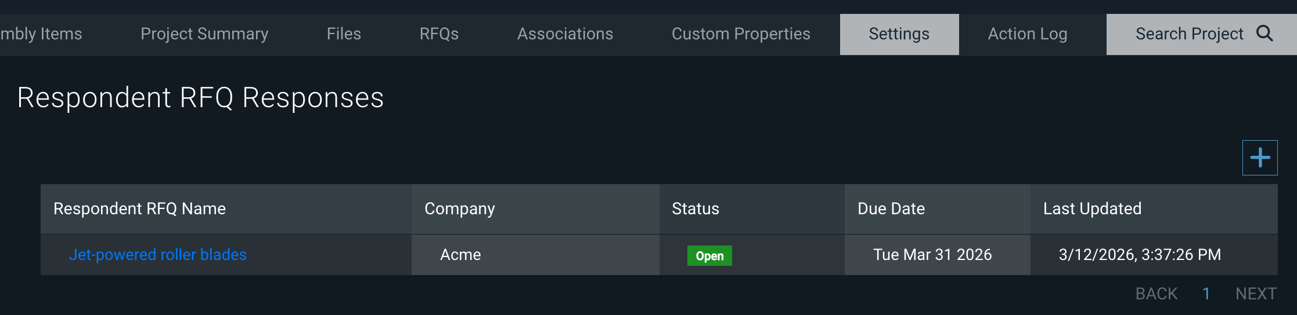The image size is (1297, 315).
Task: Open Jet-powered roller blades link
Action: click(158, 255)
